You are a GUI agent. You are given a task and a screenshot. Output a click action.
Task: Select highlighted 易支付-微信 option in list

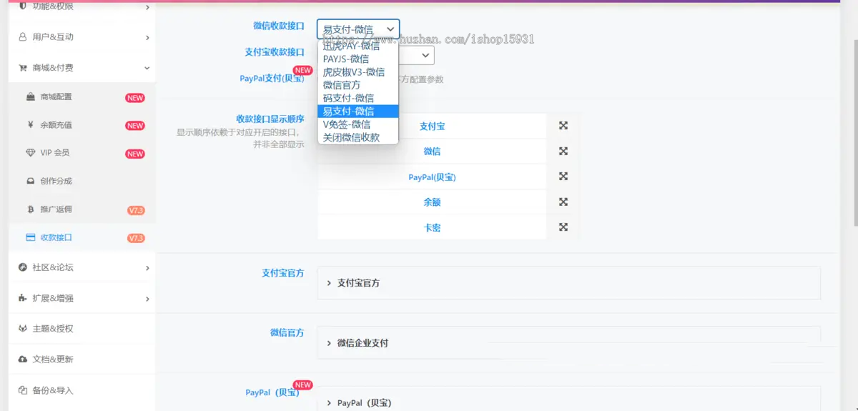tap(357, 111)
